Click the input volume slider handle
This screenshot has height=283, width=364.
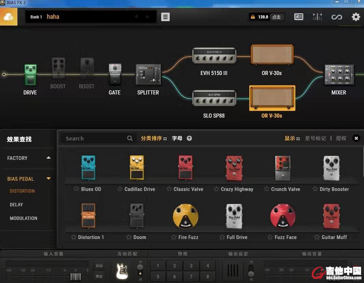(x=75, y=277)
